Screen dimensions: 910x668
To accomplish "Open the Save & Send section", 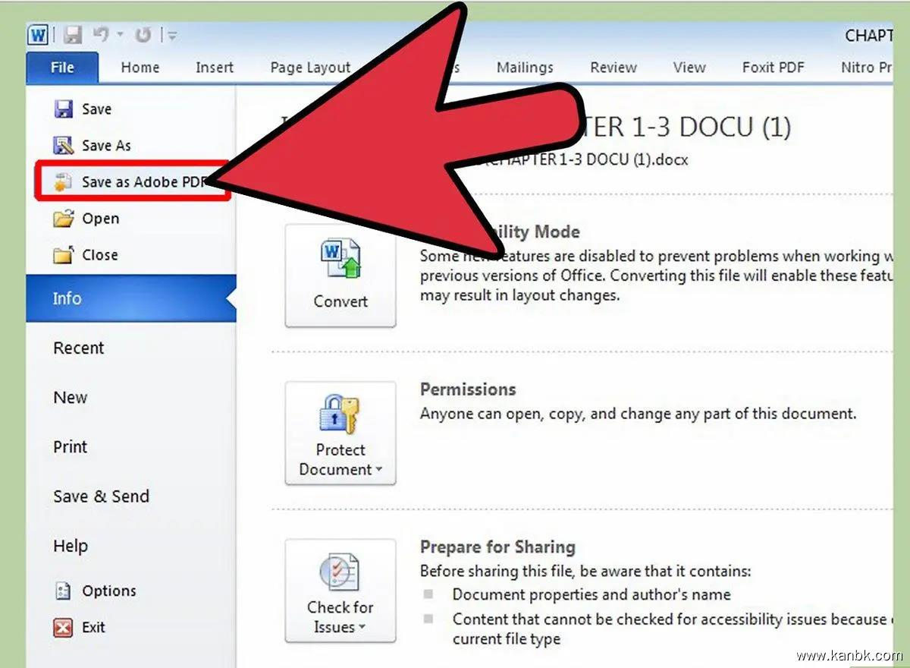I will pyautogui.click(x=101, y=496).
